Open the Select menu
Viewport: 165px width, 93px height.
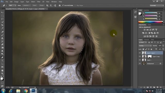33,2
